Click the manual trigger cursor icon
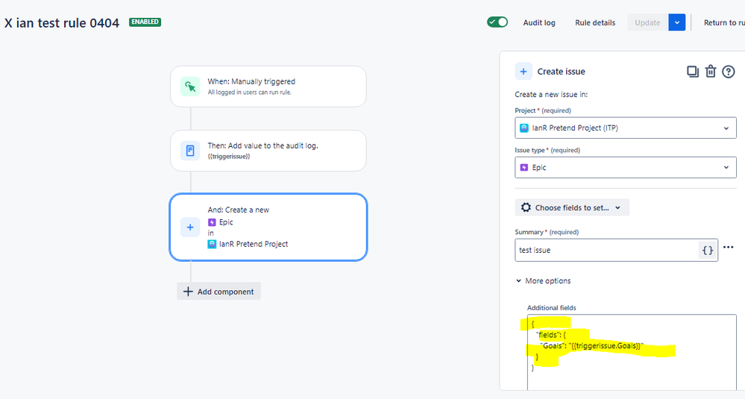 [x=190, y=87]
